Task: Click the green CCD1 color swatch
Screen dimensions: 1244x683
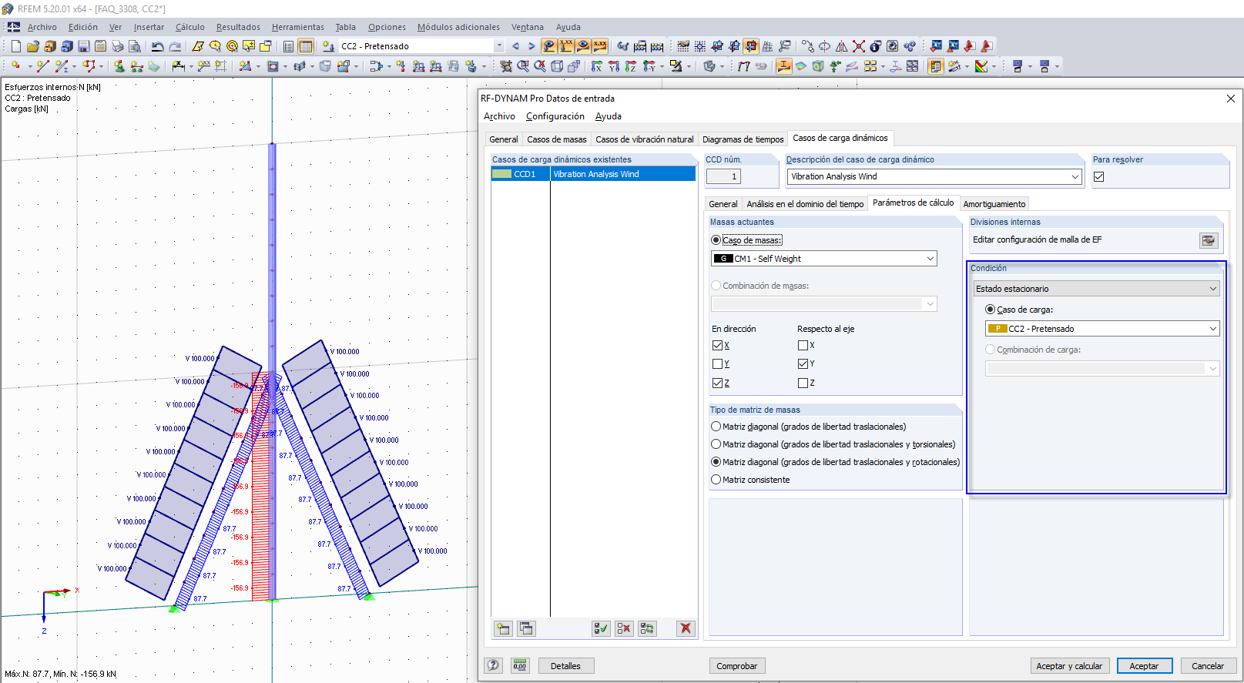Action: pos(502,174)
